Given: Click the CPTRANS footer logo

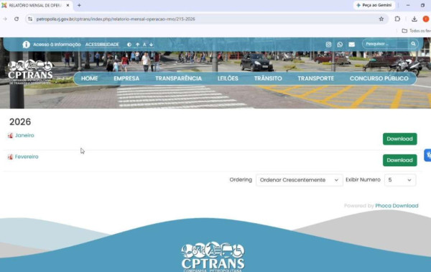Looking at the screenshot, I should click(x=213, y=257).
